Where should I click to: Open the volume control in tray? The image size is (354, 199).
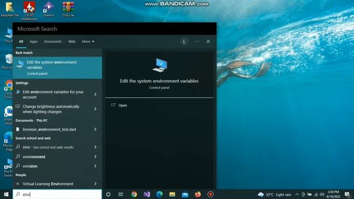pos(322,195)
